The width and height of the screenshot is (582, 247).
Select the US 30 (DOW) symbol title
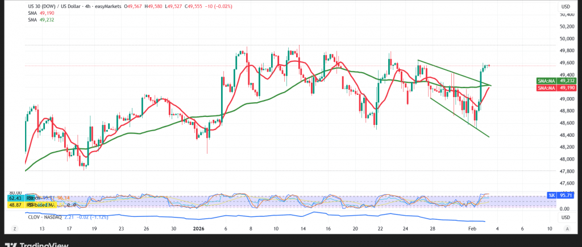click(x=43, y=5)
